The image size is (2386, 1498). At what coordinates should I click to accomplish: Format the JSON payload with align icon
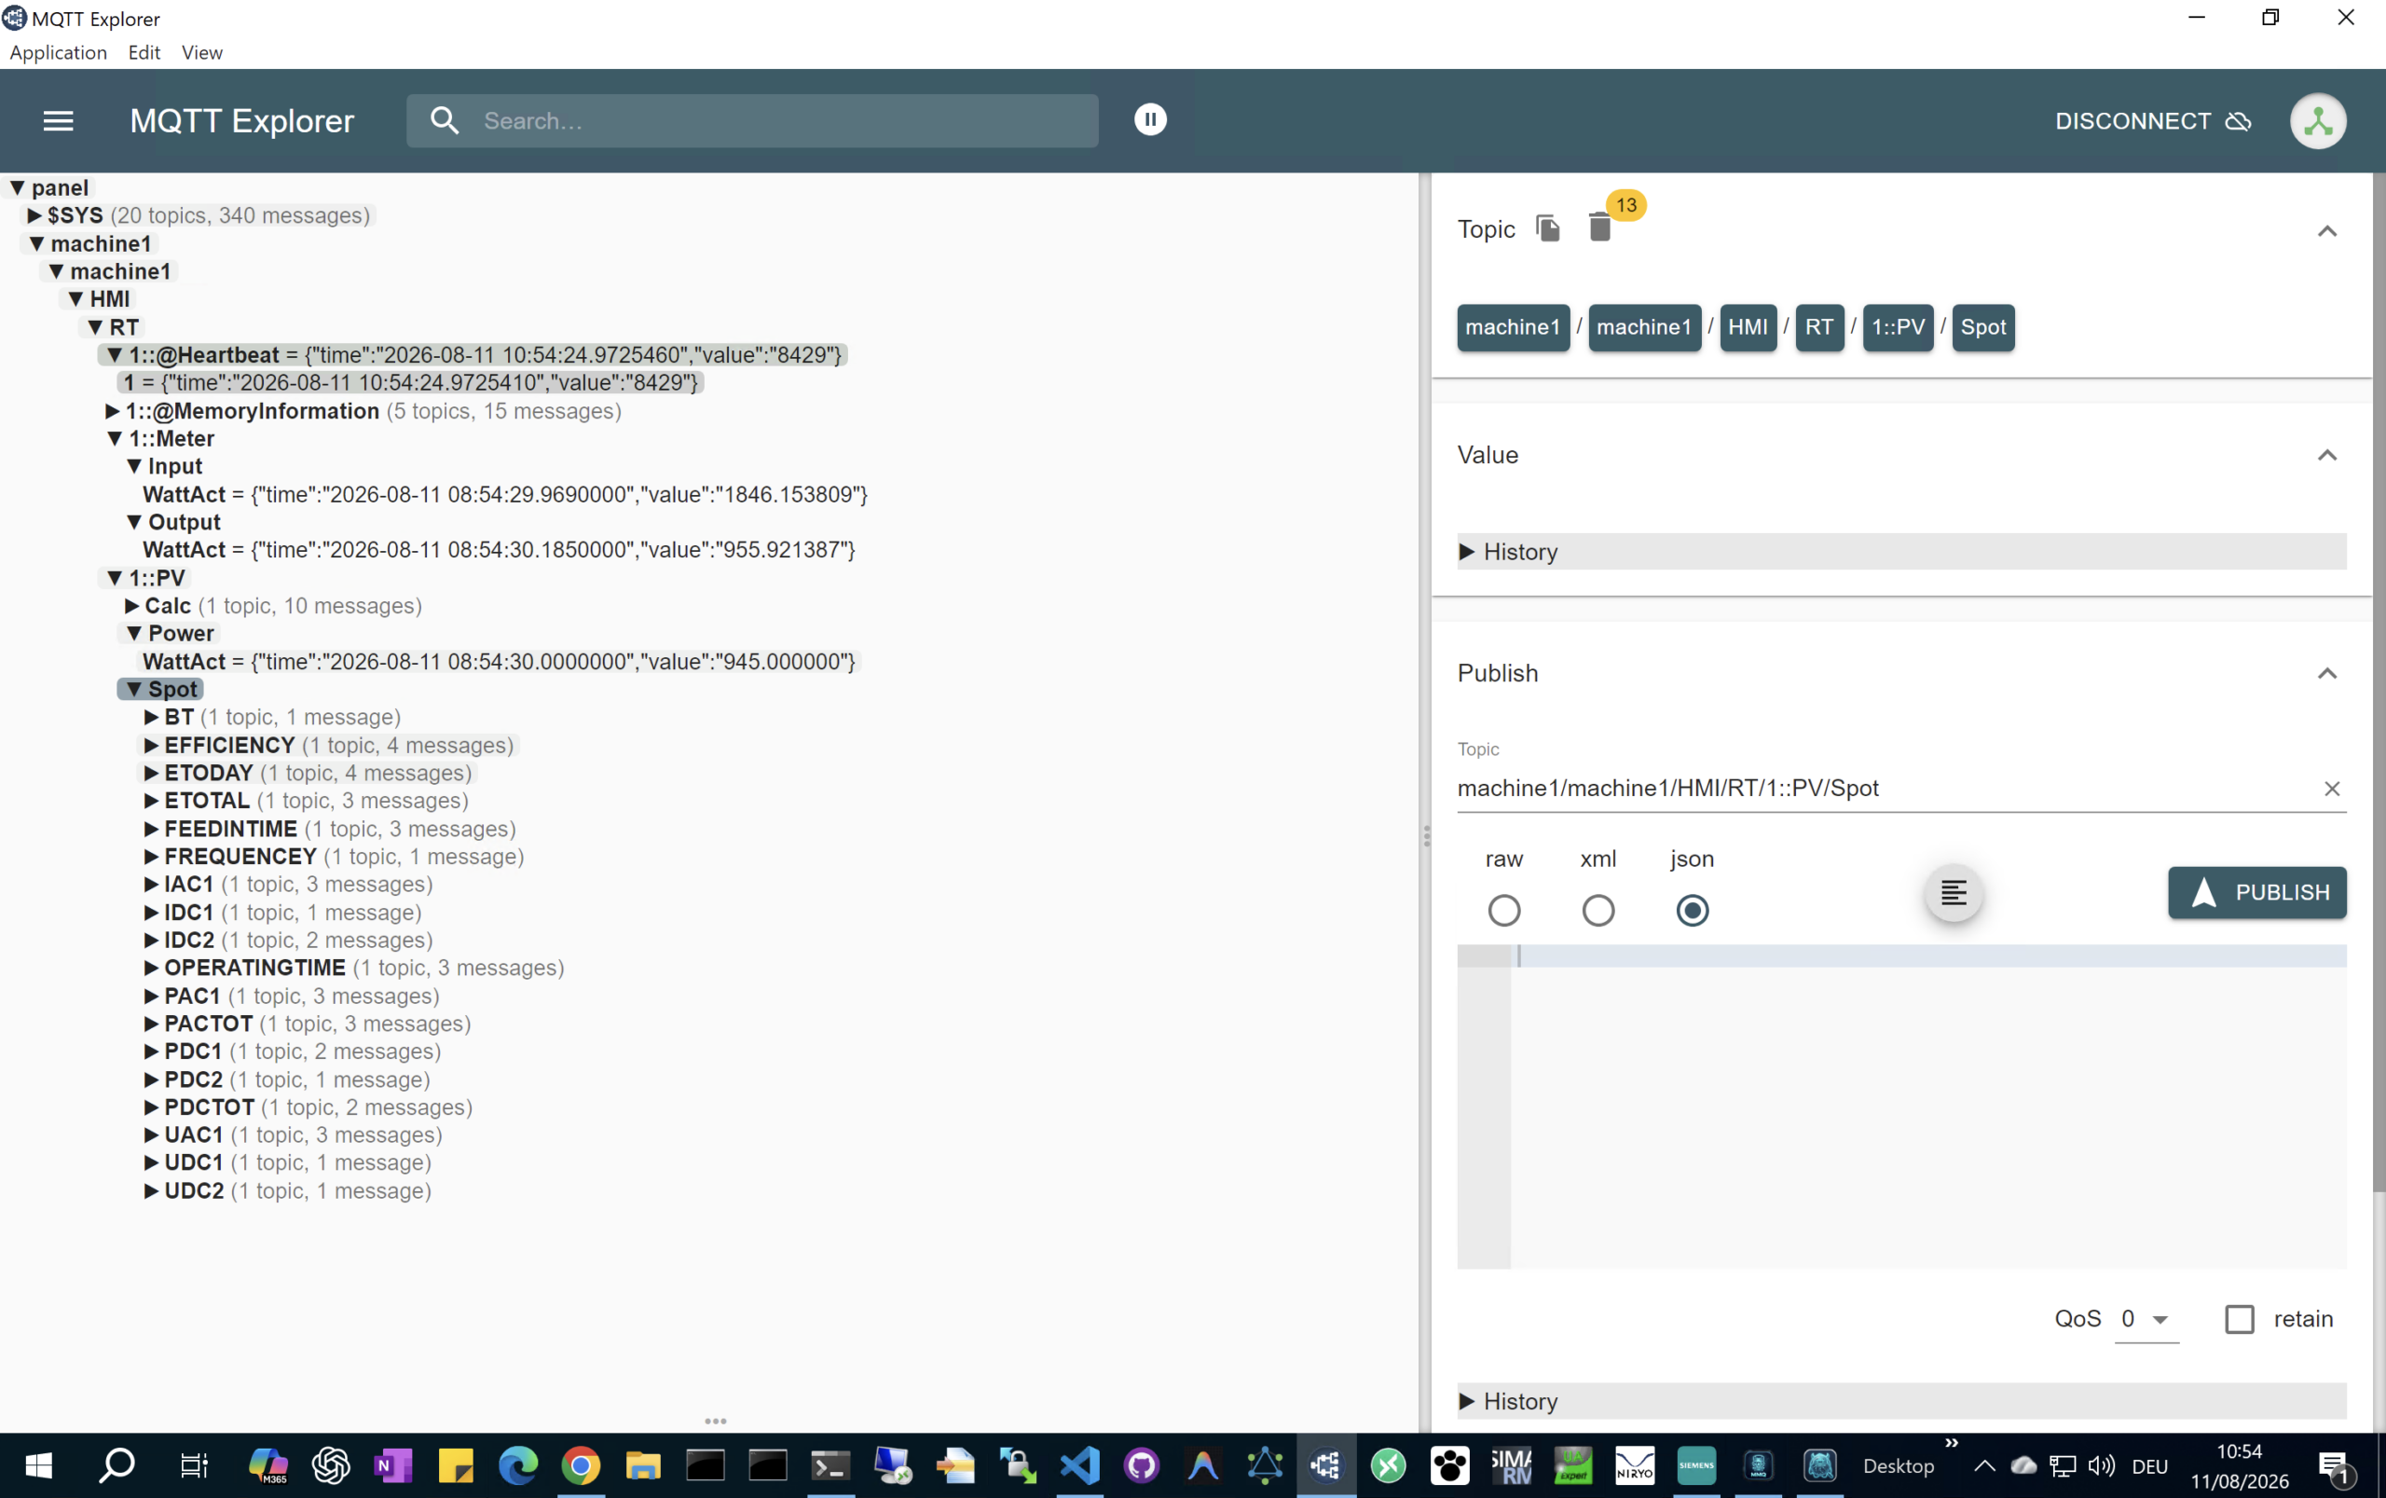pos(1954,893)
